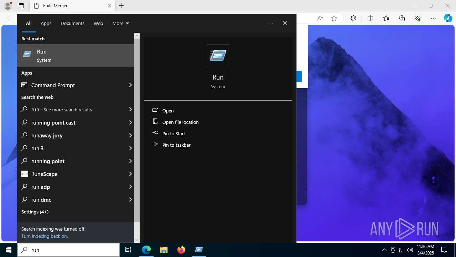Select 'run dmc' web suggestion
The image size is (456, 257).
coord(72,200)
